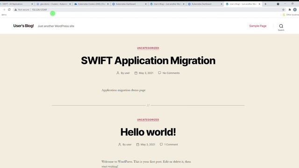299x168 pixels.
Task: Reload the current page
Action: tap(9, 9)
